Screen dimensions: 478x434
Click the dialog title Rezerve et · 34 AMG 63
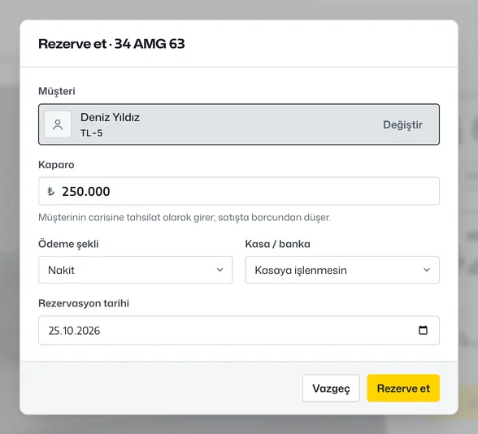[x=111, y=44]
